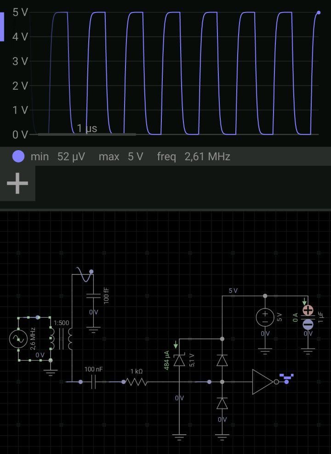This screenshot has width=331, height=454.
Task: Select the 1 µF polarized capacitor
Action: [308, 317]
